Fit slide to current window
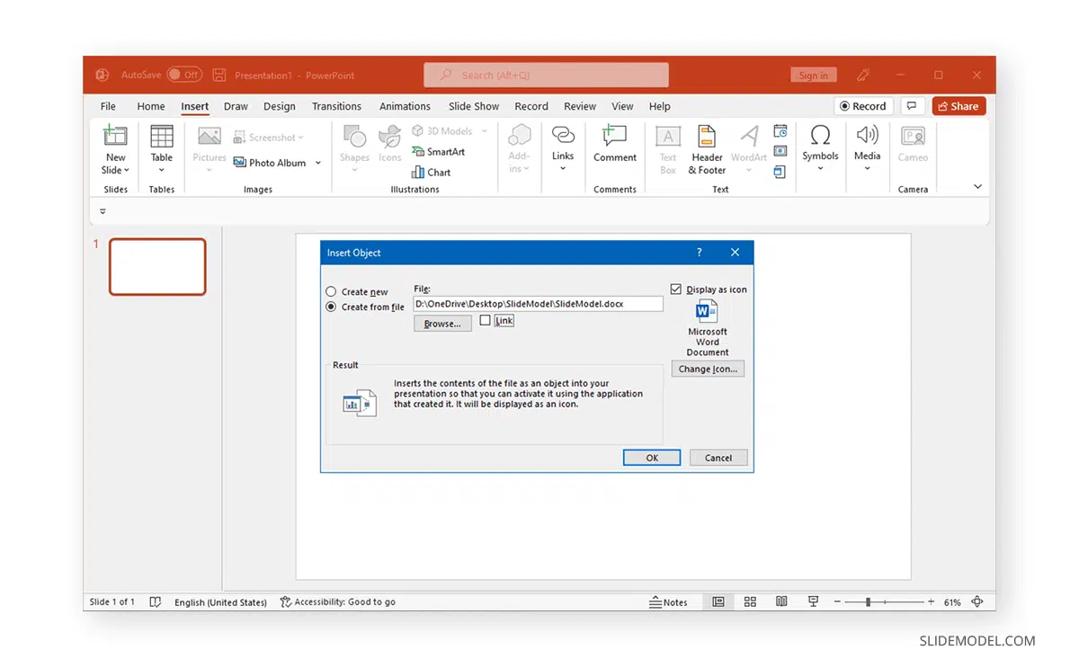The height and width of the screenshot is (668, 1079). pyautogui.click(x=977, y=601)
